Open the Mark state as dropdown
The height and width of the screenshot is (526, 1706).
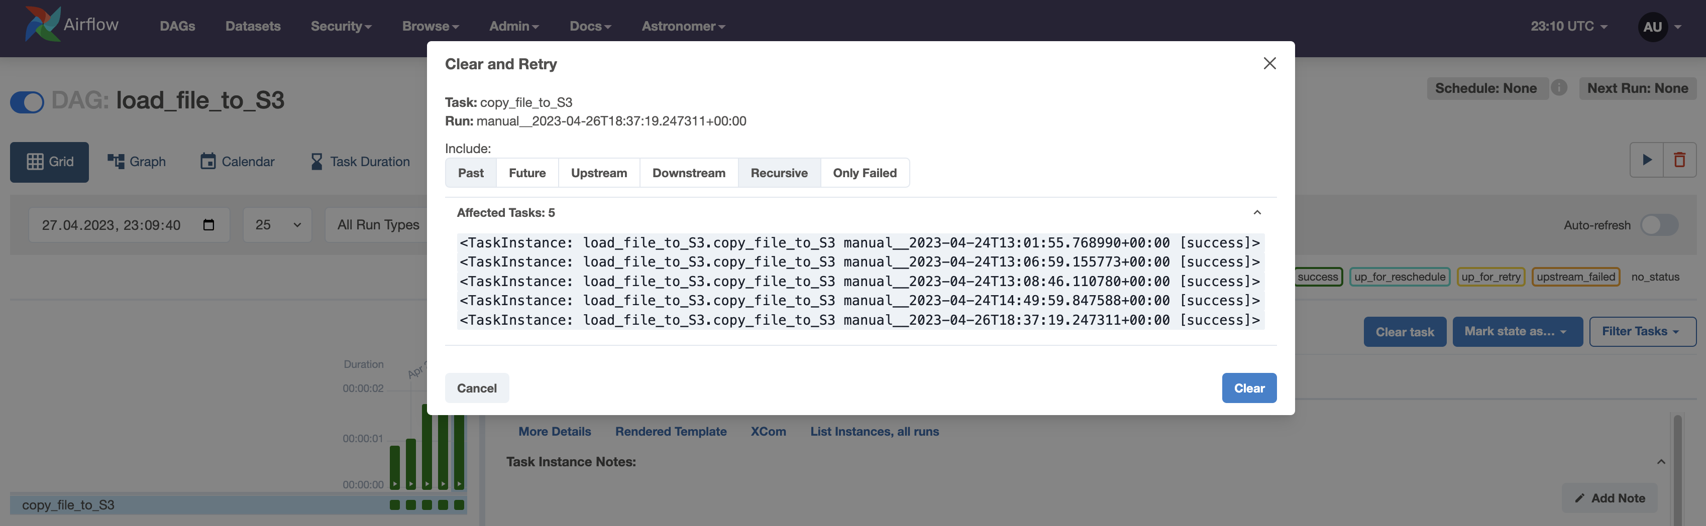tap(1517, 331)
